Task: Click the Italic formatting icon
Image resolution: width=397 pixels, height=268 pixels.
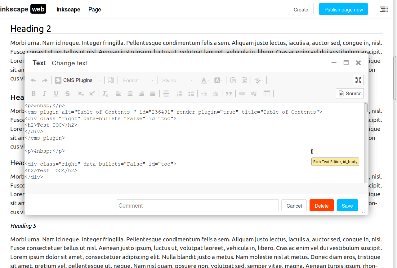Action: point(45,93)
